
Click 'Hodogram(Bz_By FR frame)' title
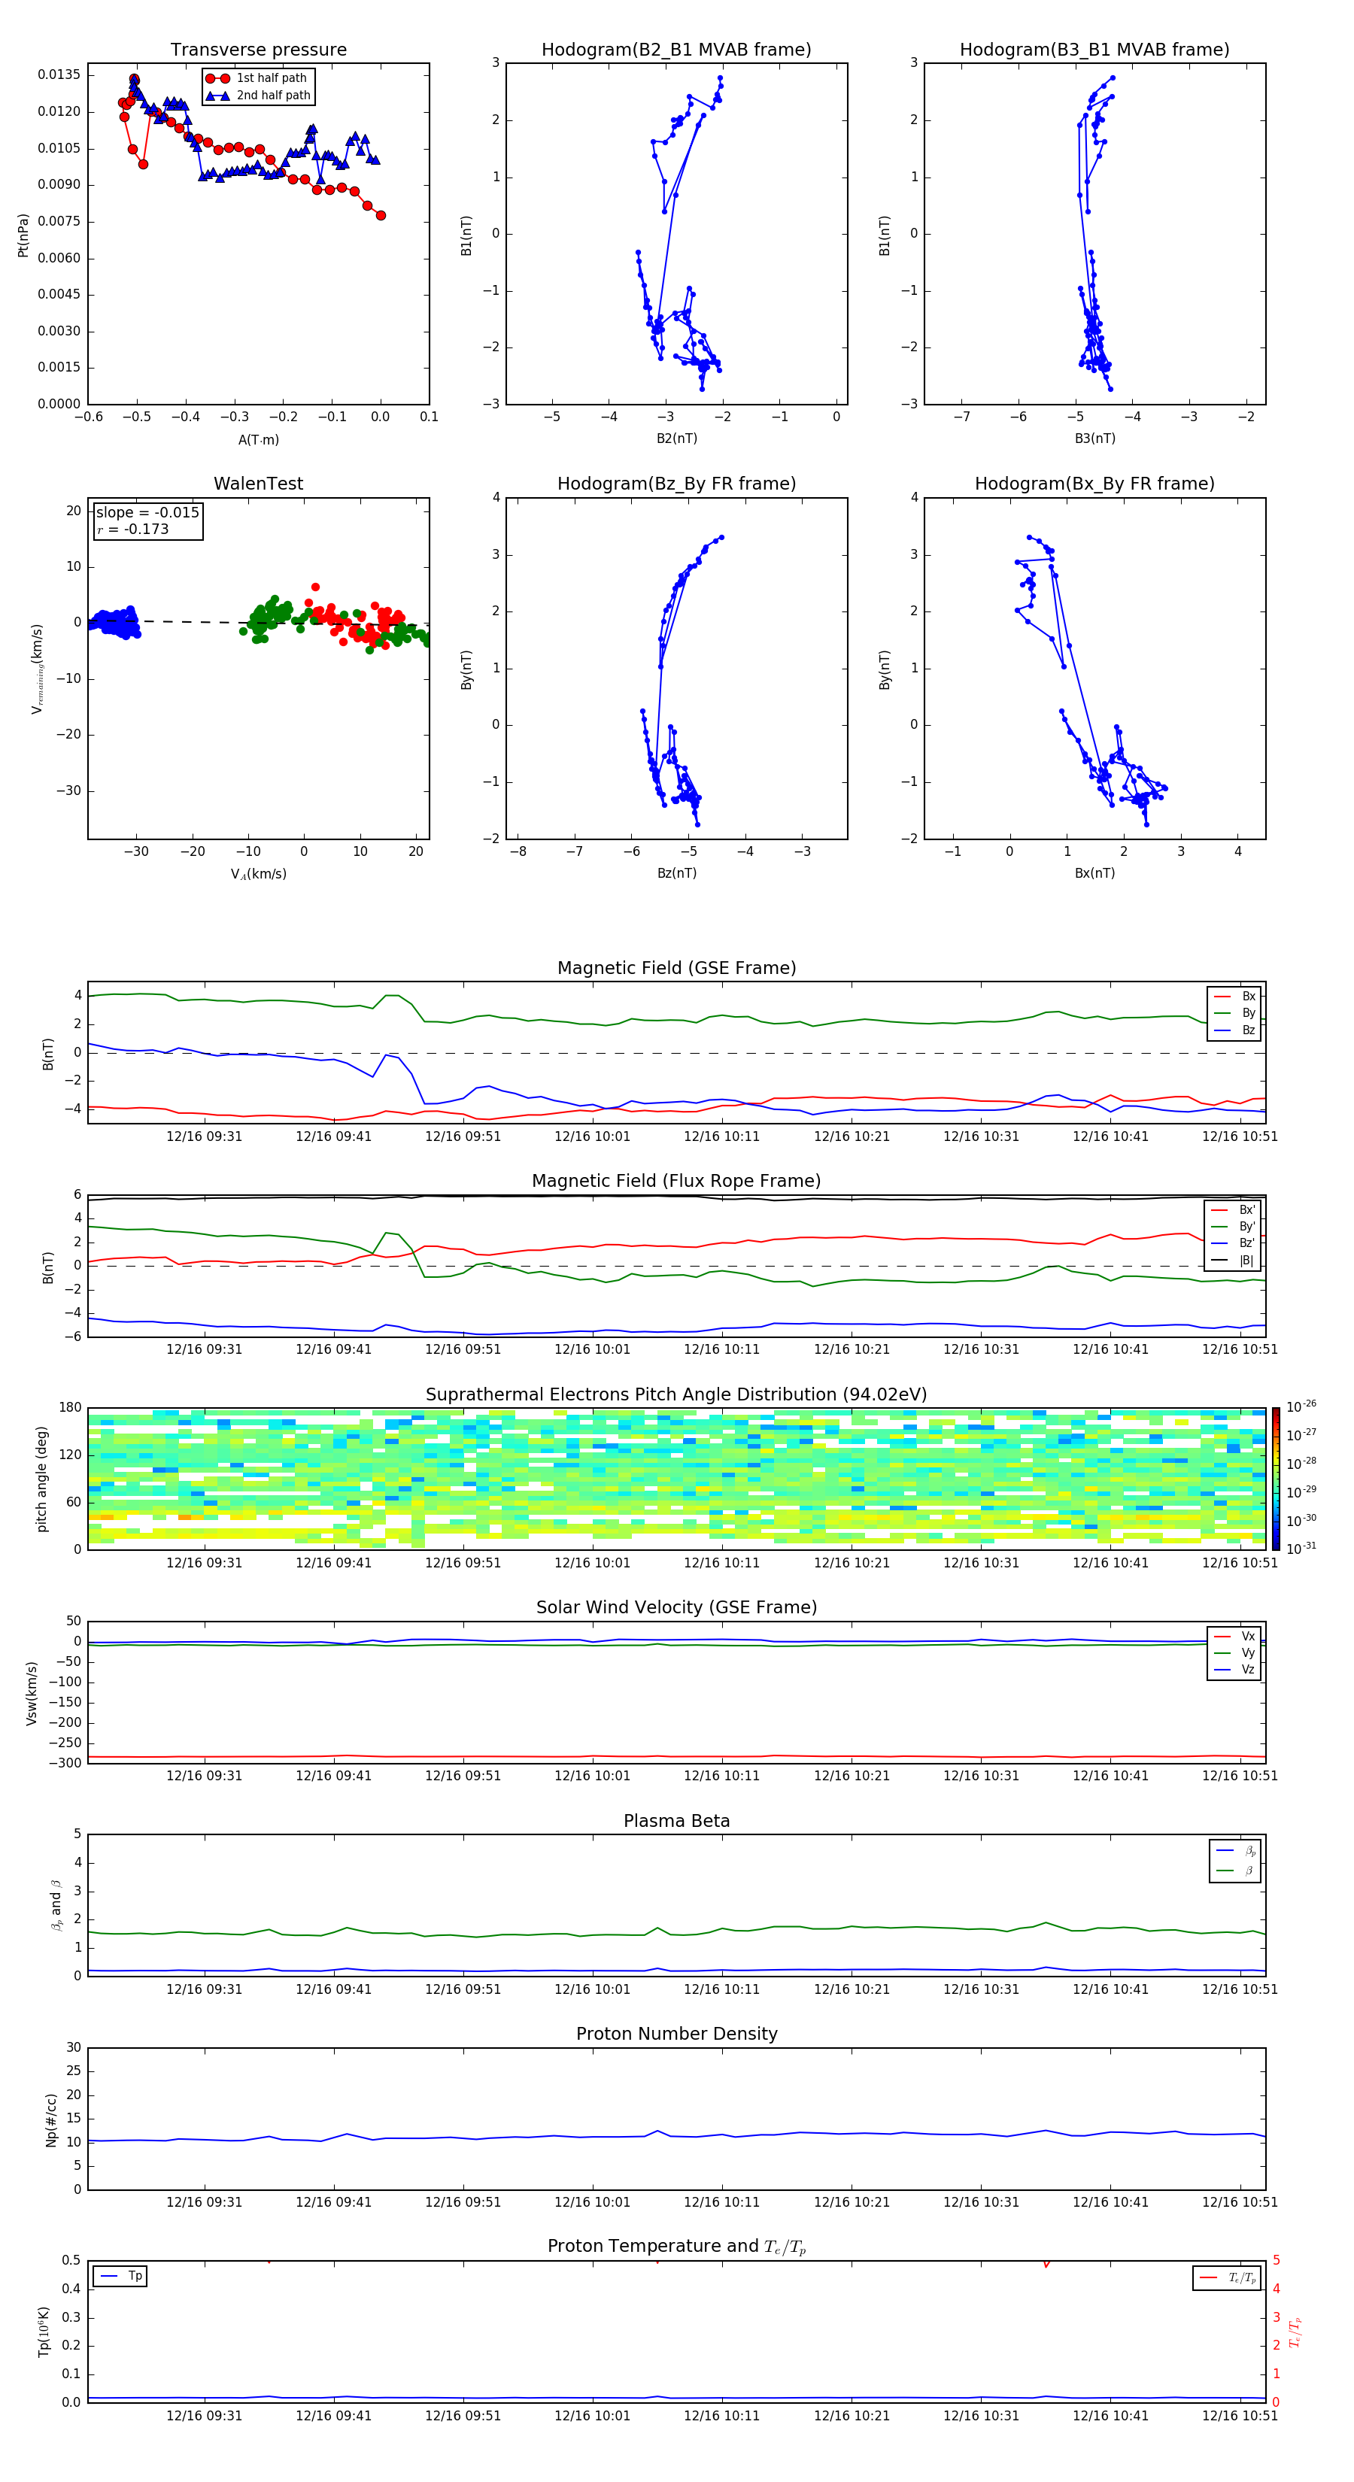pos(676,484)
